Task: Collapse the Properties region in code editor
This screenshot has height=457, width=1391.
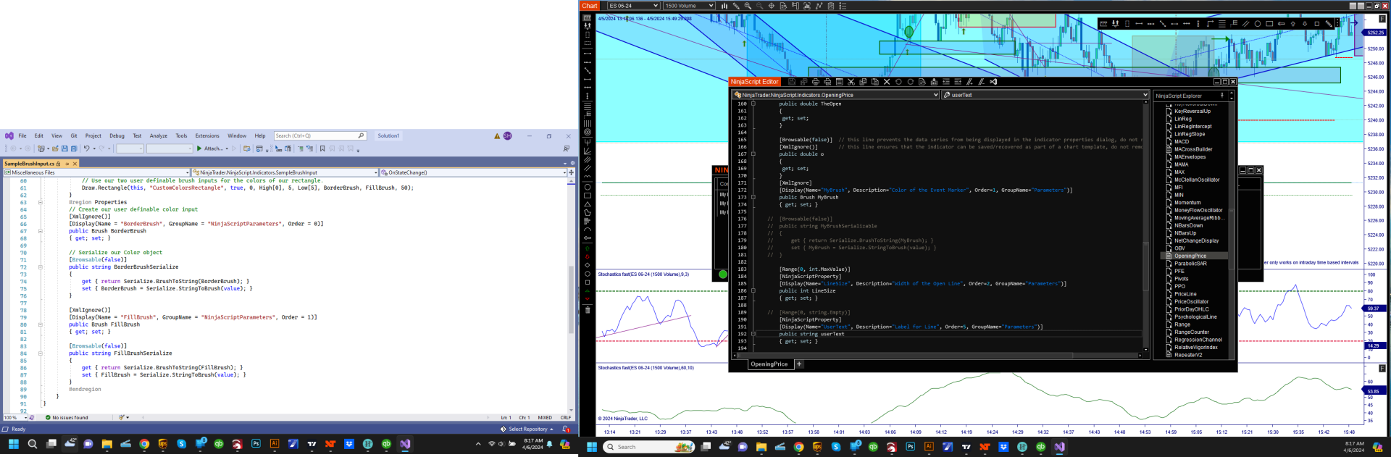Action: tap(41, 202)
